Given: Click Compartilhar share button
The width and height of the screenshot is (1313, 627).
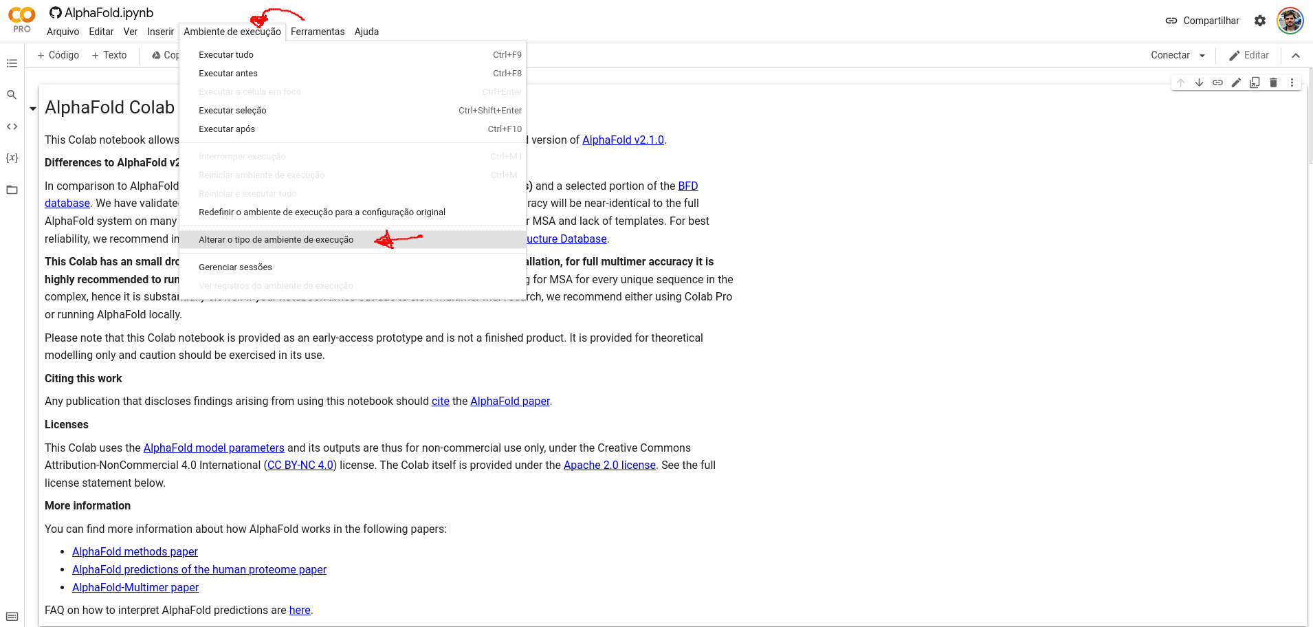Looking at the screenshot, I should [1202, 21].
